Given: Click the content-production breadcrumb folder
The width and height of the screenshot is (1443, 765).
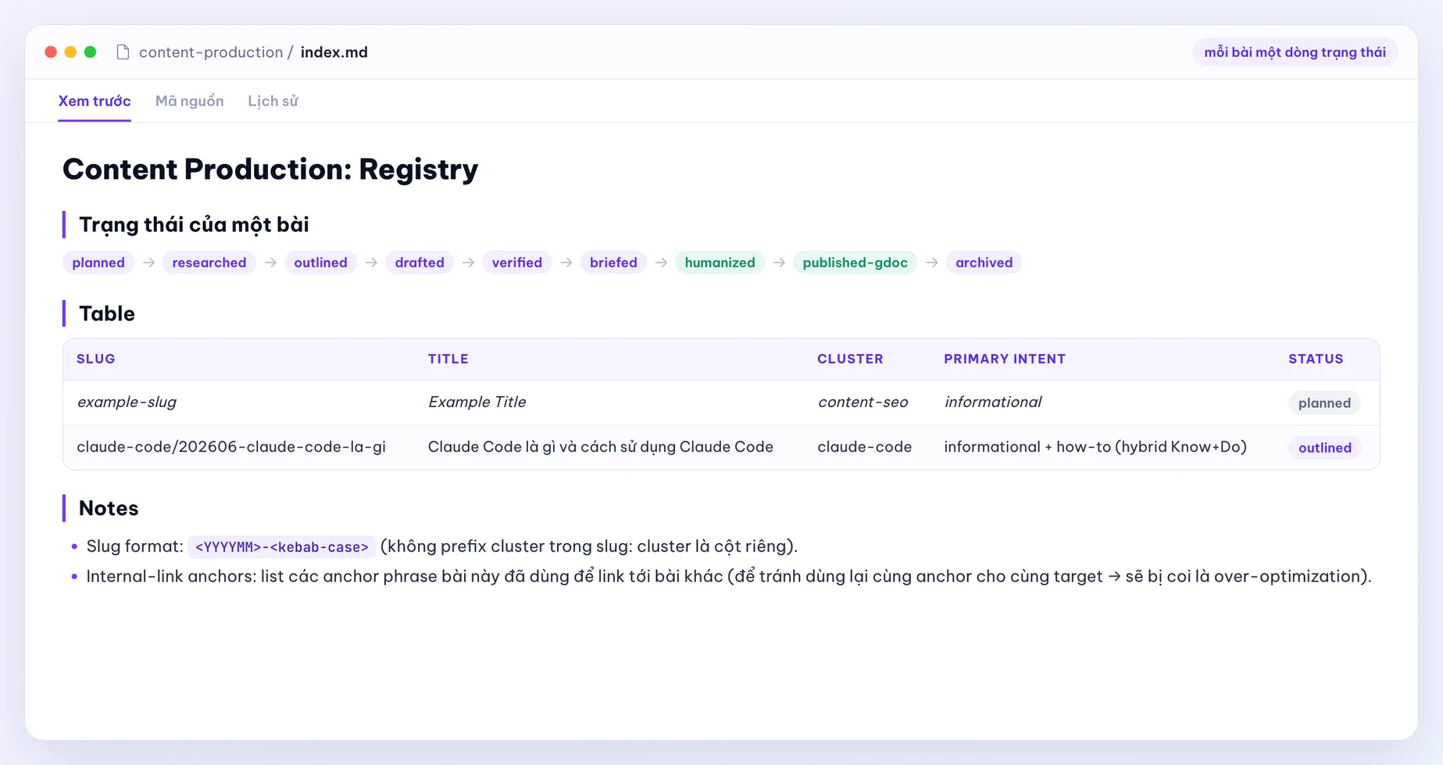Looking at the screenshot, I should click(x=211, y=52).
